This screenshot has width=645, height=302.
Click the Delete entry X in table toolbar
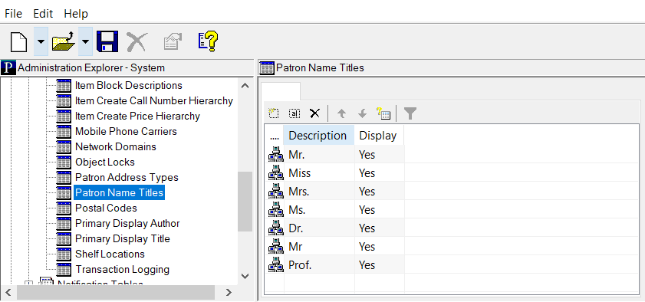click(x=314, y=113)
